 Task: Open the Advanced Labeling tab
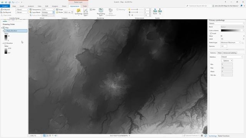[x=230, y=53]
